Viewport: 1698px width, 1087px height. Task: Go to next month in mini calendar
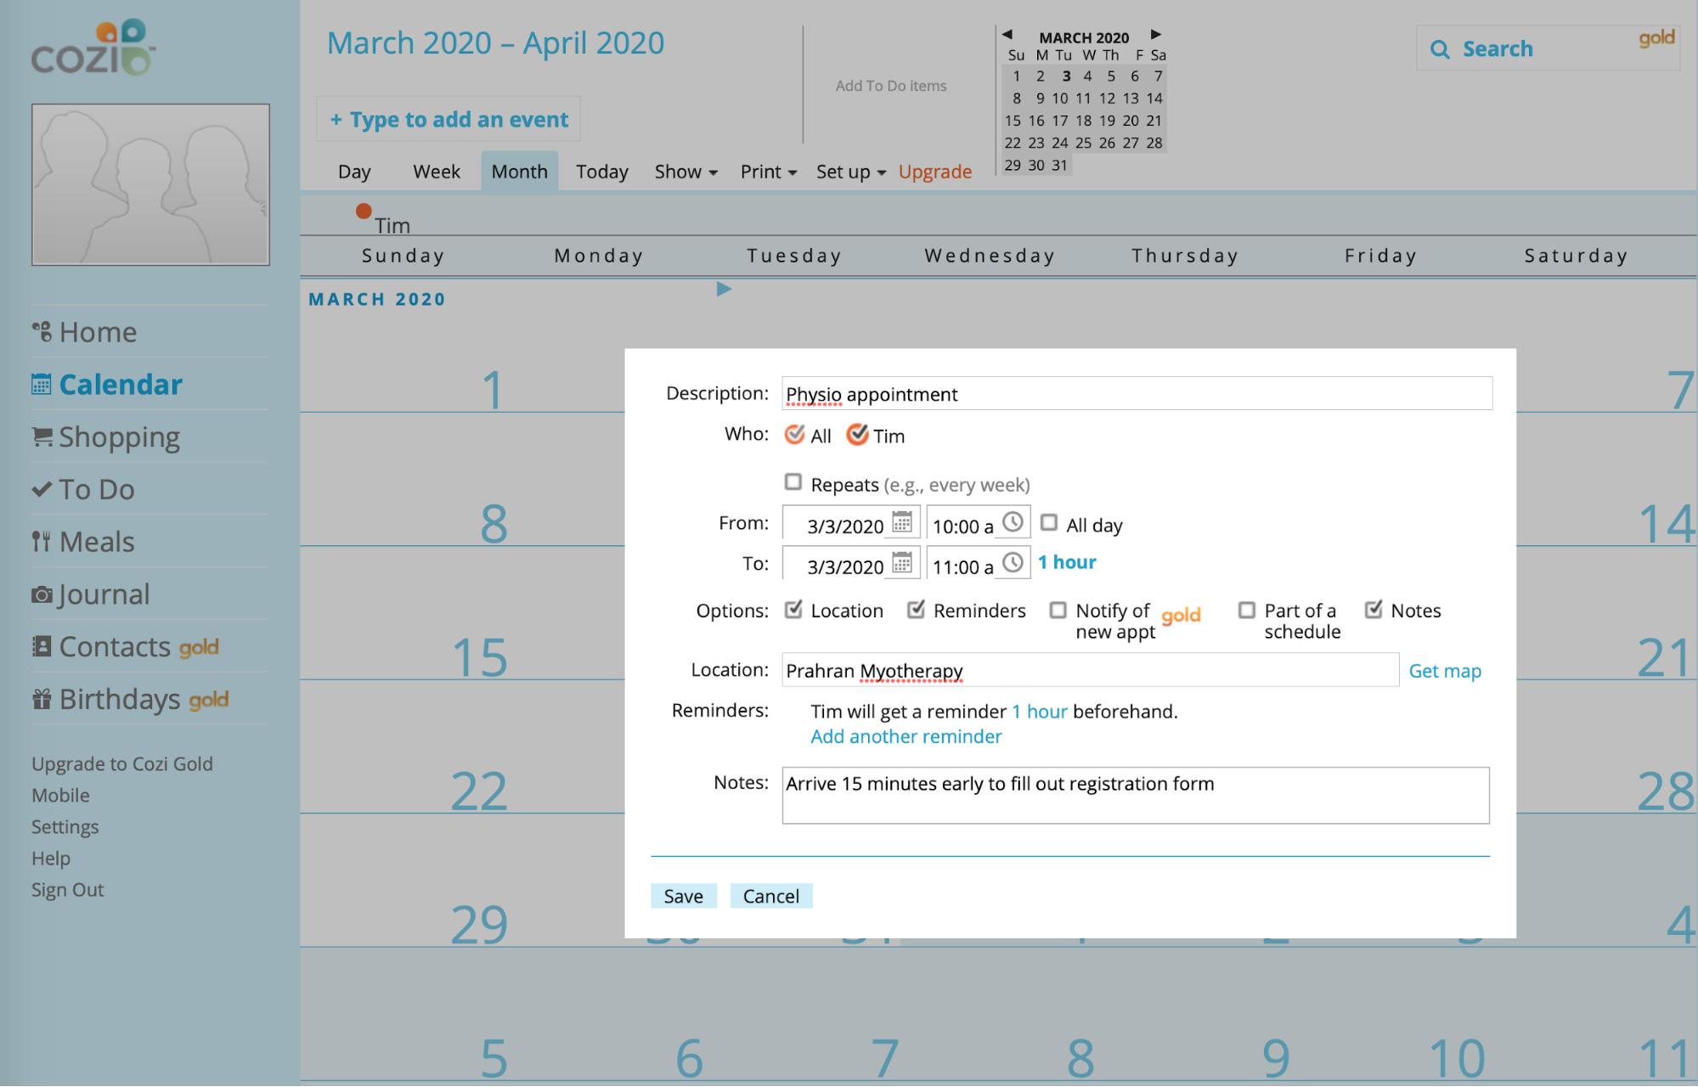(x=1155, y=35)
